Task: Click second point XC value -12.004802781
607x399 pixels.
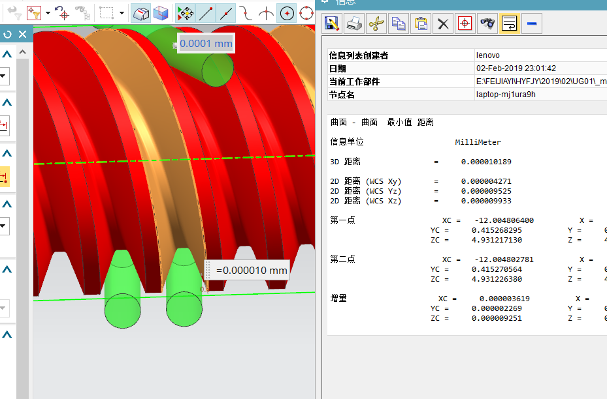Action: point(504,259)
